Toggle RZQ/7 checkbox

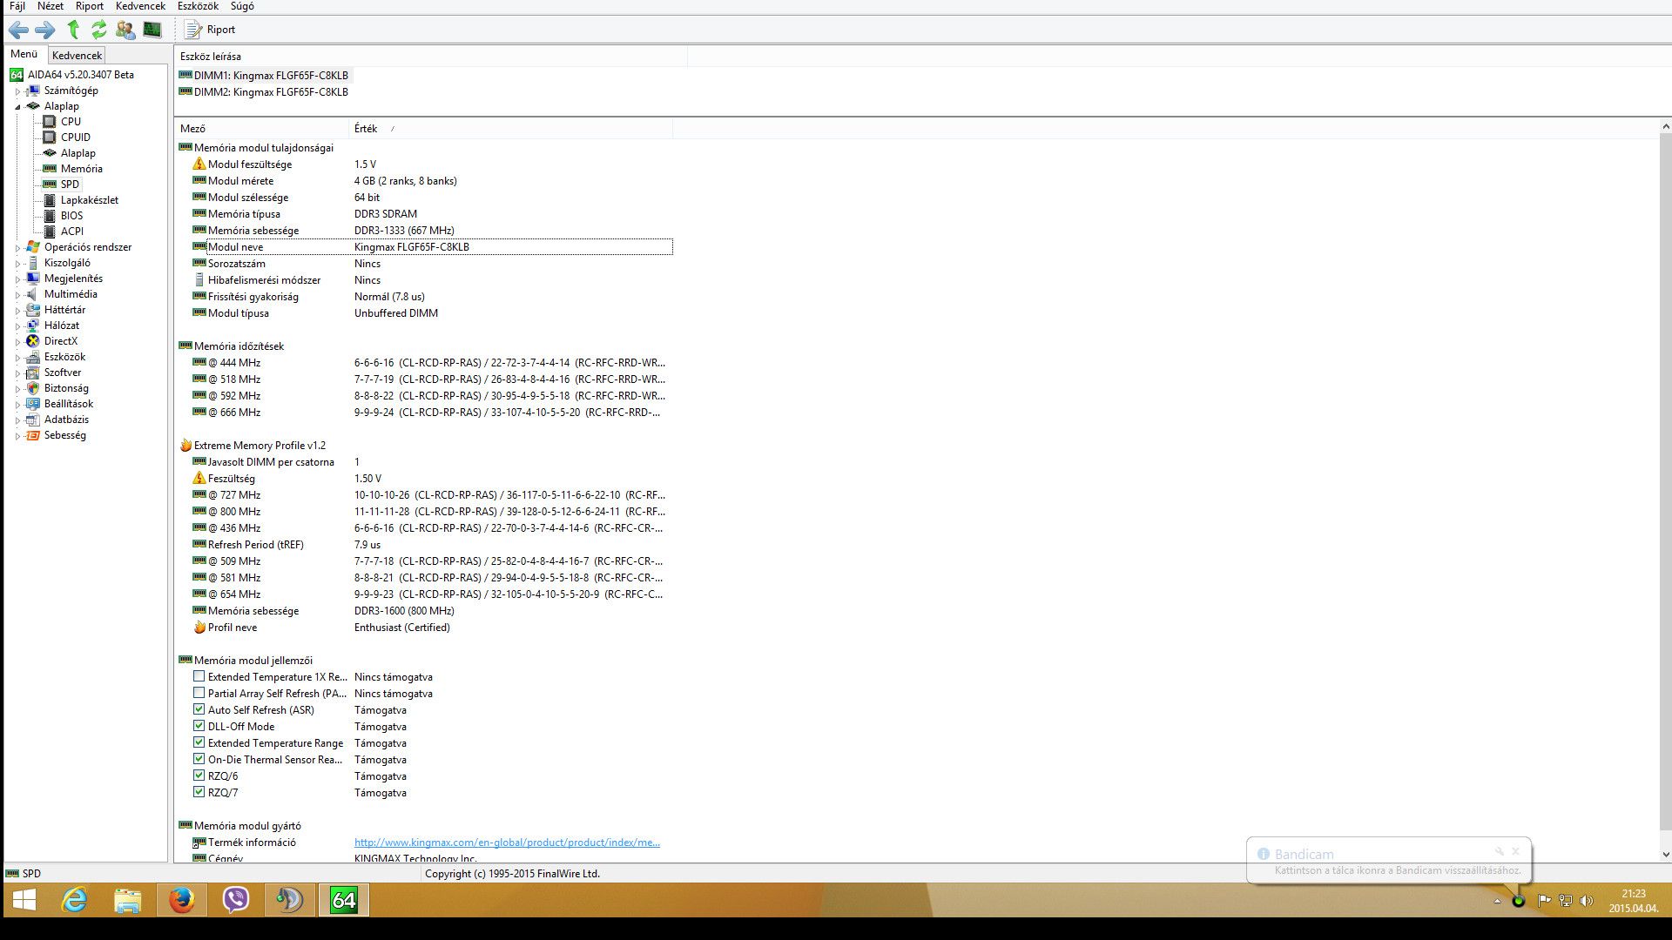[199, 792]
